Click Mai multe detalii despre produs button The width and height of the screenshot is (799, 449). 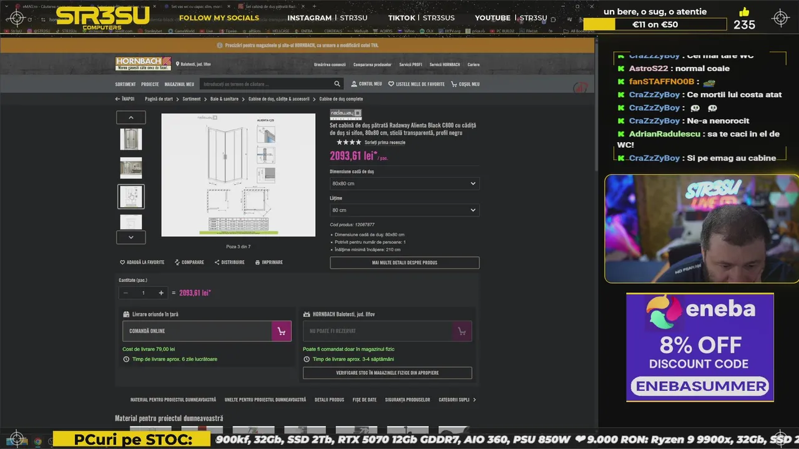(404, 263)
